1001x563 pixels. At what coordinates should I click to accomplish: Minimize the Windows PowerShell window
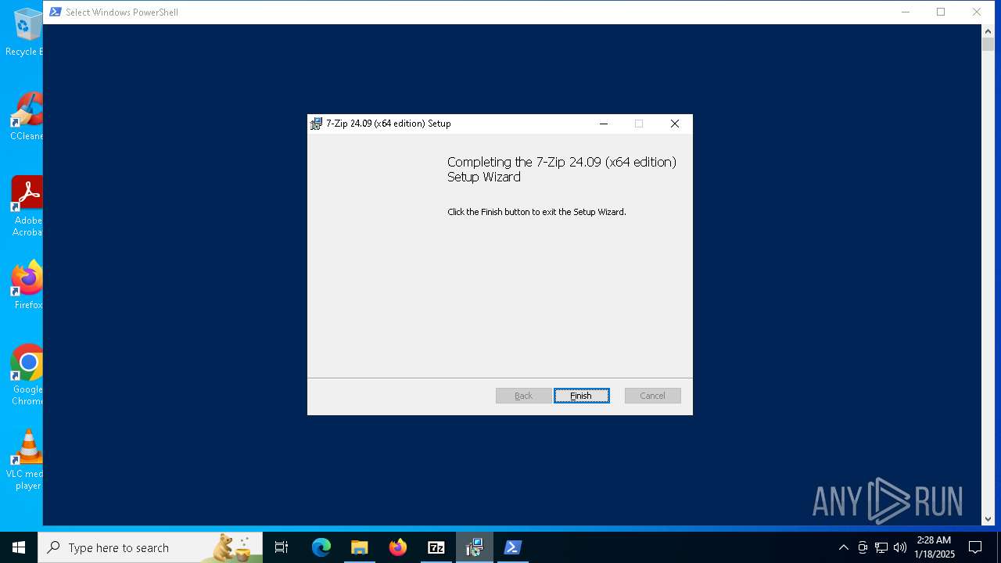coord(906,12)
